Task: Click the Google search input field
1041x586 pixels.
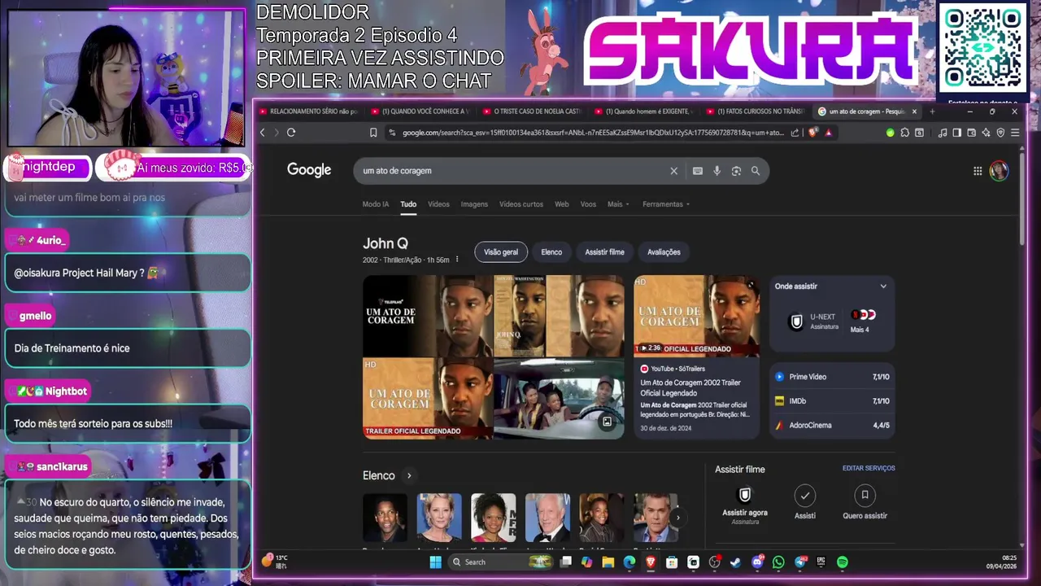Action: click(x=512, y=171)
